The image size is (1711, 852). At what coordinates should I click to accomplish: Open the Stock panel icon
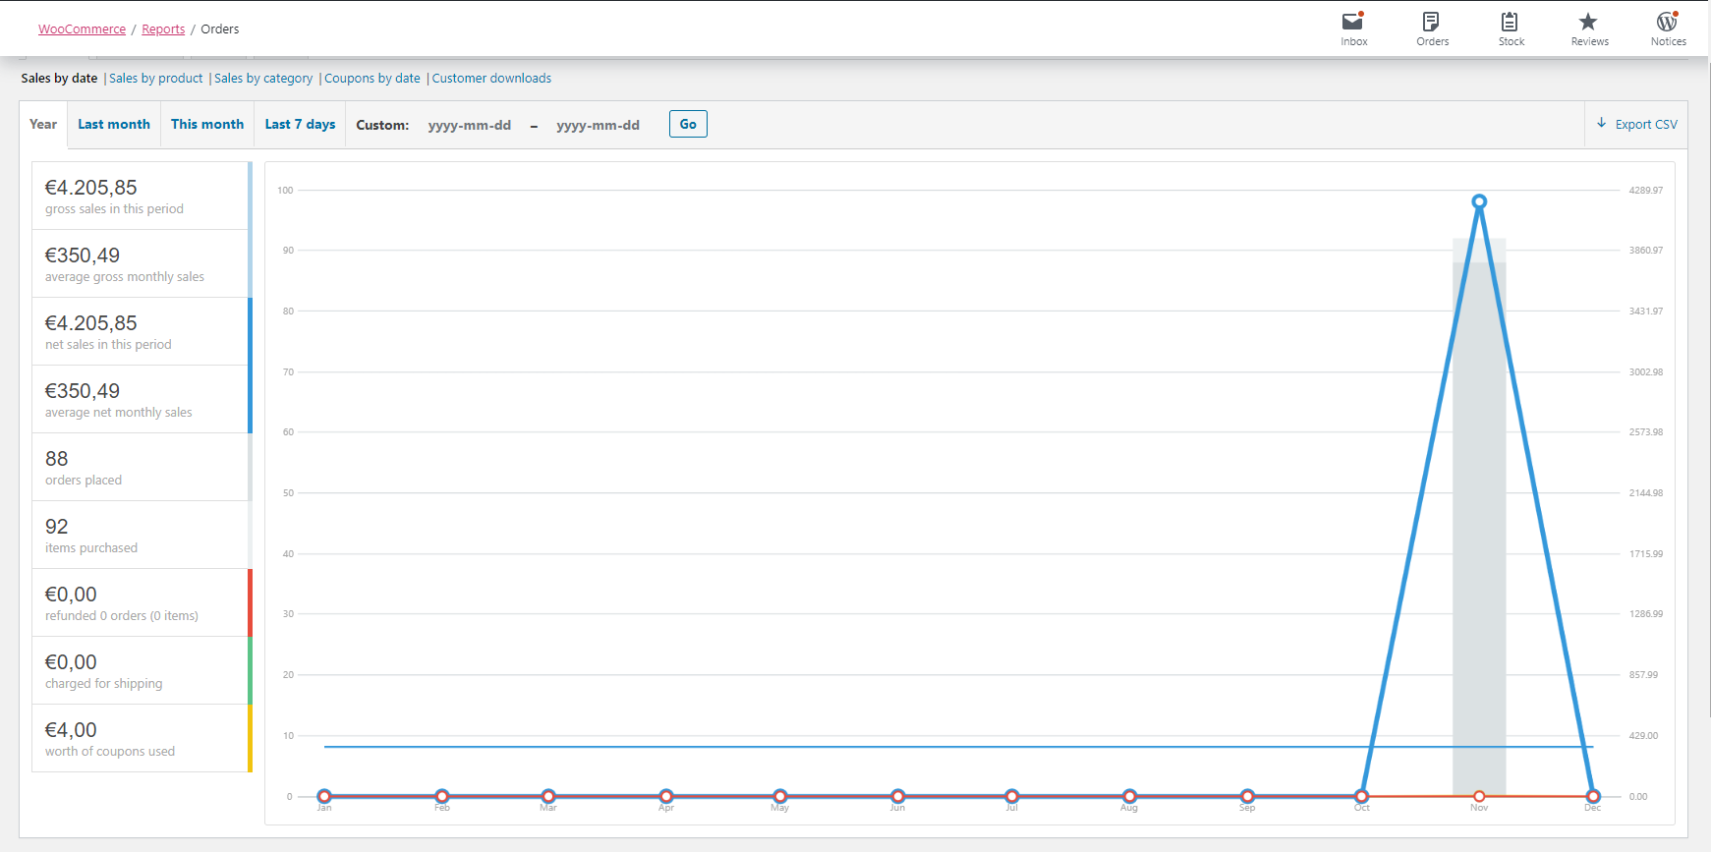pos(1511,22)
